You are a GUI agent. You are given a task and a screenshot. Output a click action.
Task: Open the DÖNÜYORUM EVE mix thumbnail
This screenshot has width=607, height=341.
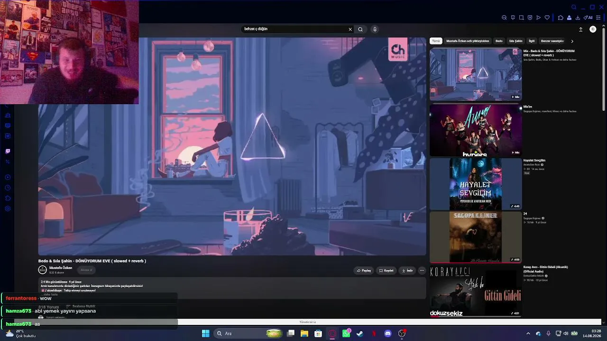pos(476,74)
